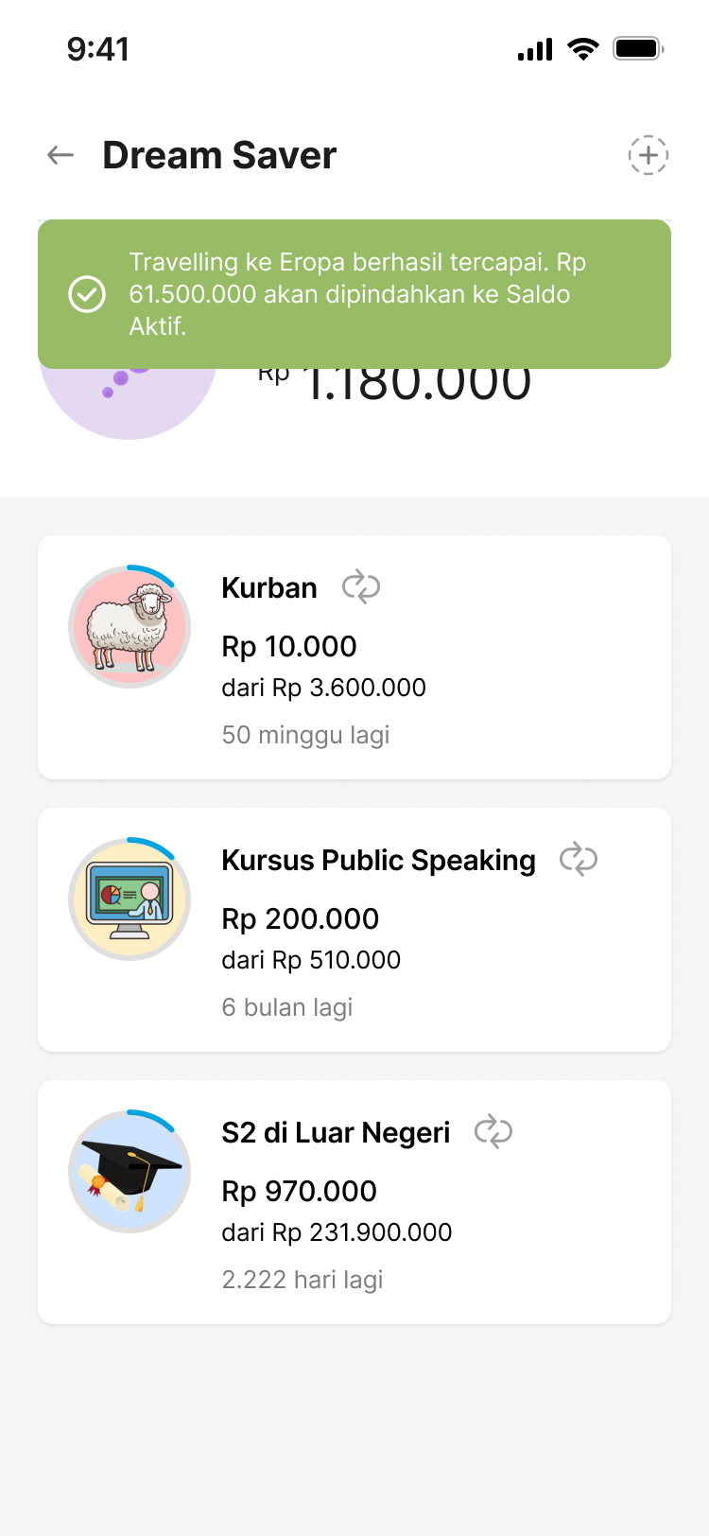
Task: Add a new dream with plus icon
Action: coord(648,155)
